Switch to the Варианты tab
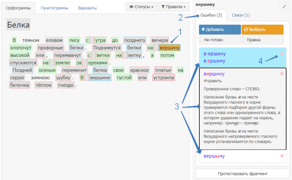Viewport: 292px width, 180px height. pyautogui.click(x=88, y=8)
